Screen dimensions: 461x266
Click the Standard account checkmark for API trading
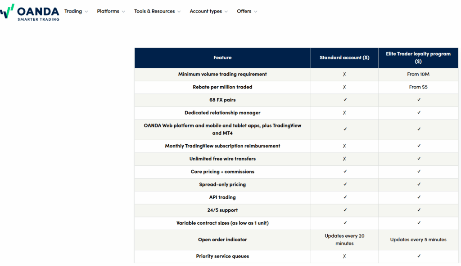coord(345,197)
